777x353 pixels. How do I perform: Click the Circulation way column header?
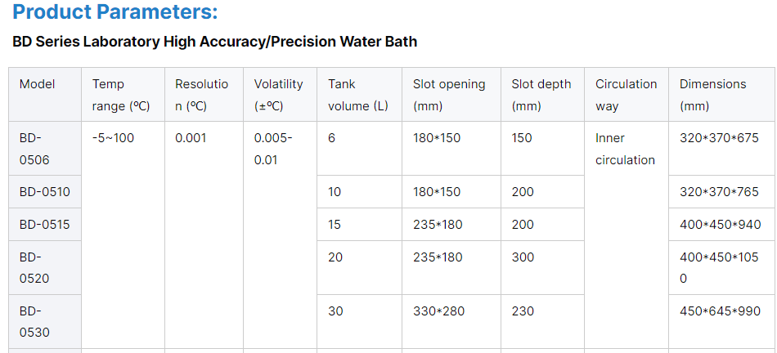pyautogui.click(x=626, y=95)
